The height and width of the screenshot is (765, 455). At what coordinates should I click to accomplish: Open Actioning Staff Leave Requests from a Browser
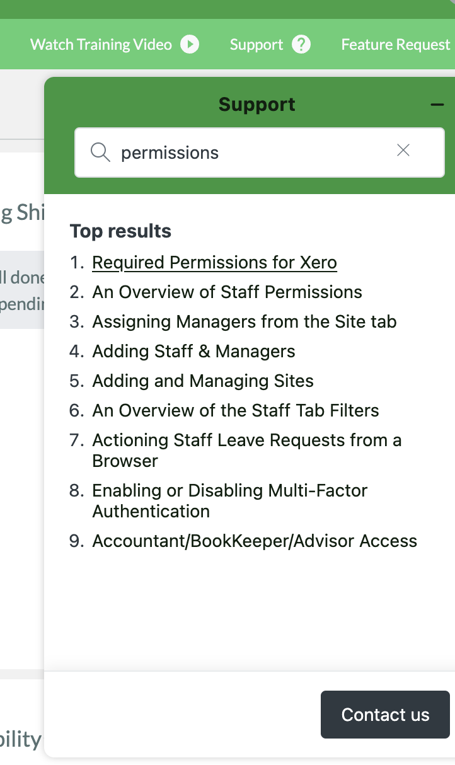(x=247, y=450)
